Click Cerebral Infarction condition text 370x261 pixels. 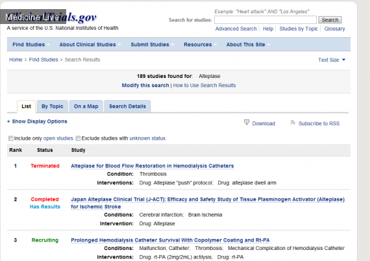pyautogui.click(x=161, y=215)
